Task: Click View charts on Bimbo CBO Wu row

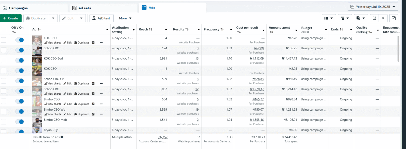Action: coord(53,114)
